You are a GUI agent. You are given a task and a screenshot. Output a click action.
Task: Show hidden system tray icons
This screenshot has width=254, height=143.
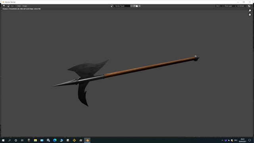(222, 140)
